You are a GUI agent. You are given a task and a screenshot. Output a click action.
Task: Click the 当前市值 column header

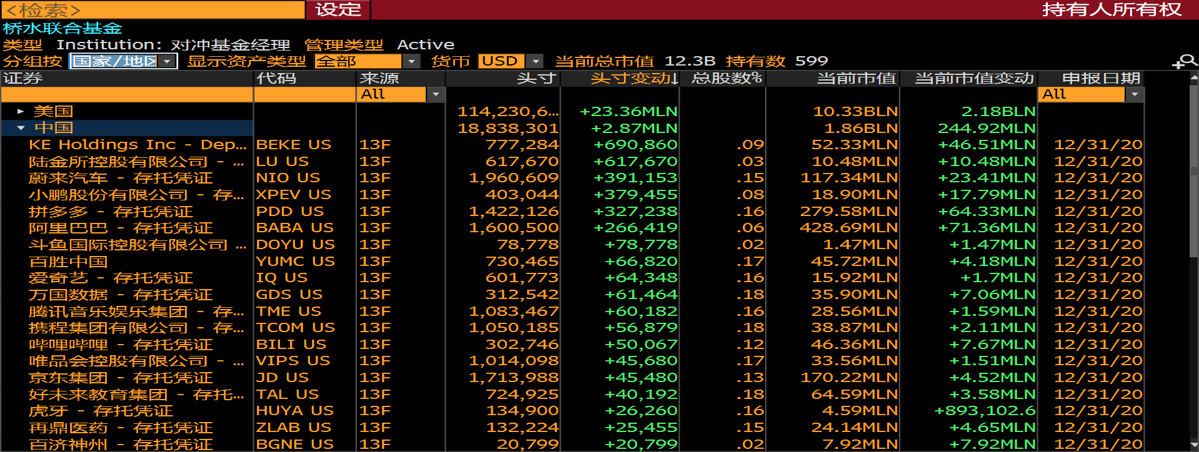(x=833, y=78)
